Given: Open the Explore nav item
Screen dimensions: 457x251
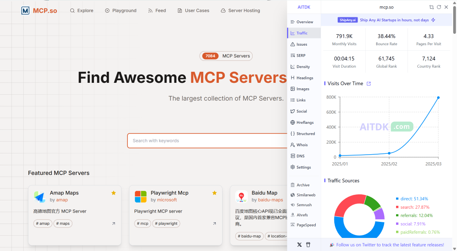Looking at the screenshot, I should (82, 11).
